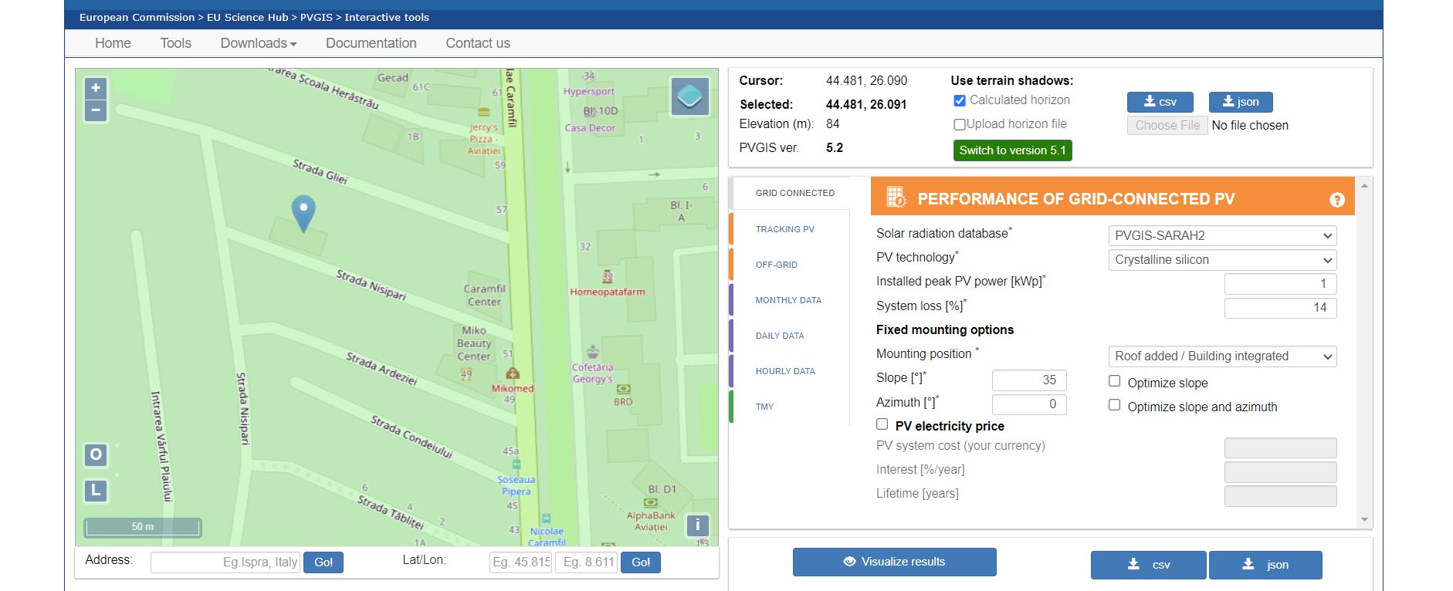This screenshot has width=1453, height=591.
Task: Show map attribution info icon
Action: pyautogui.click(x=697, y=525)
